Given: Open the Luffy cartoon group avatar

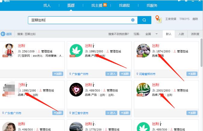Looking at the screenshot, I should 9,50.
